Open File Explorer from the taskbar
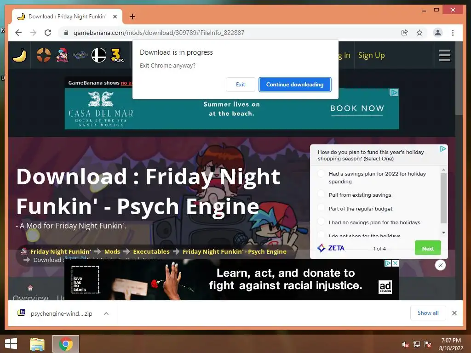 click(37, 344)
